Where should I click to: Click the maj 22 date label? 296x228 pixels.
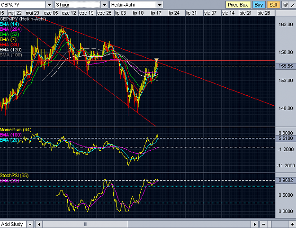15,13
